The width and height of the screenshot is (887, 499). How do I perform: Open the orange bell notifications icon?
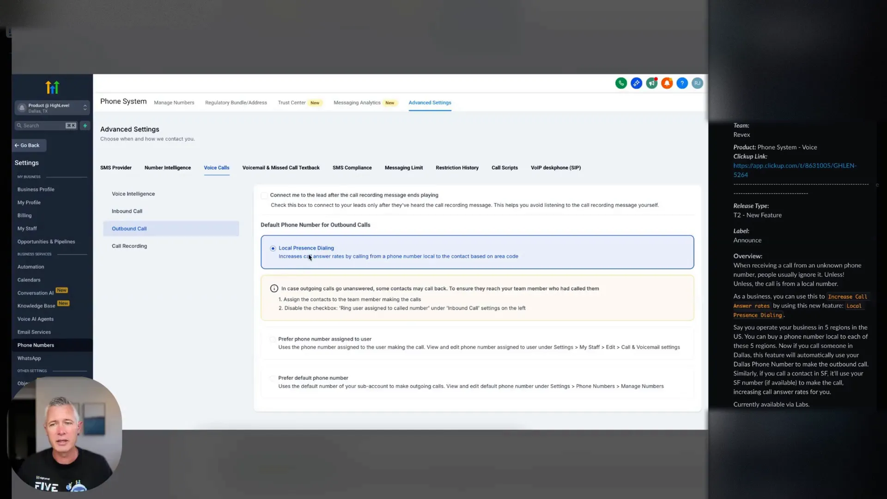(x=667, y=83)
